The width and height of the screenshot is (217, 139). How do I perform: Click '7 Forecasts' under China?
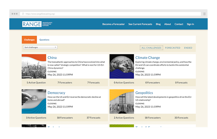tap(94, 83)
